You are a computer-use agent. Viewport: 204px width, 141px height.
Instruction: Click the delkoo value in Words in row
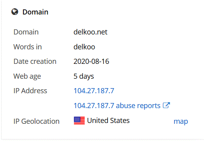tap(84, 47)
